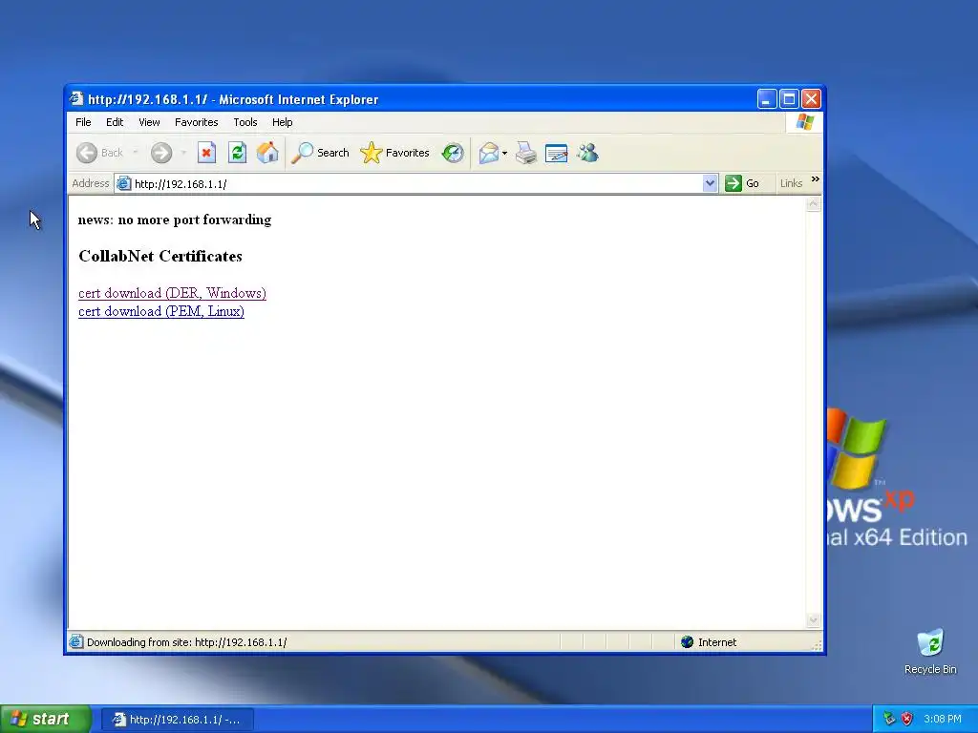Open the Edit menu

(x=115, y=122)
